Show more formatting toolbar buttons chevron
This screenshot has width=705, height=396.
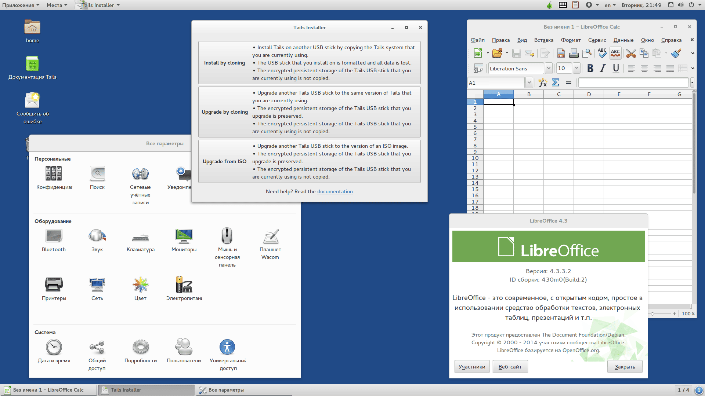click(x=693, y=69)
